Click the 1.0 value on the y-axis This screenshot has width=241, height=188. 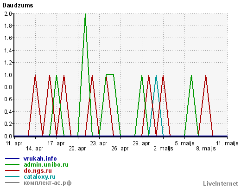point(8,75)
